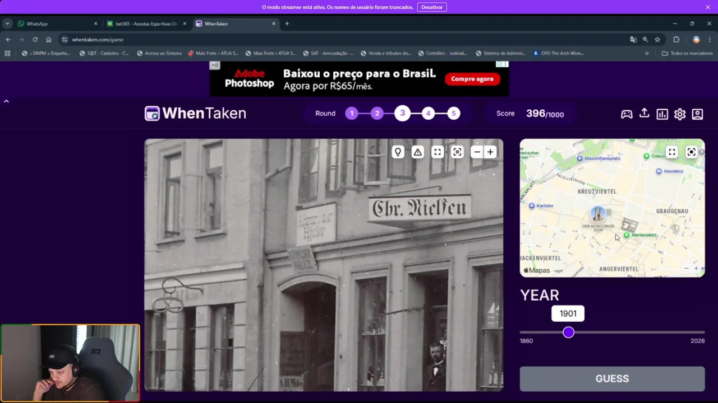Reset photo view with the recenter icon

(x=457, y=152)
